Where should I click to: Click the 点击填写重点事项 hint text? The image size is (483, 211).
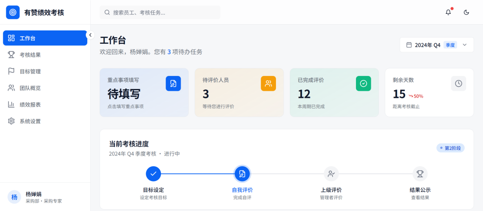pyautogui.click(x=126, y=106)
